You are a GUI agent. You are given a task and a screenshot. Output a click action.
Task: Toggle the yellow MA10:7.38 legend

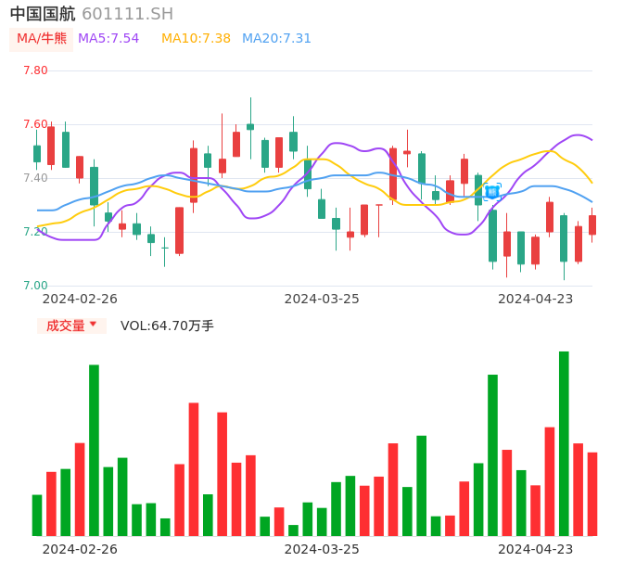pyautogui.click(x=196, y=39)
